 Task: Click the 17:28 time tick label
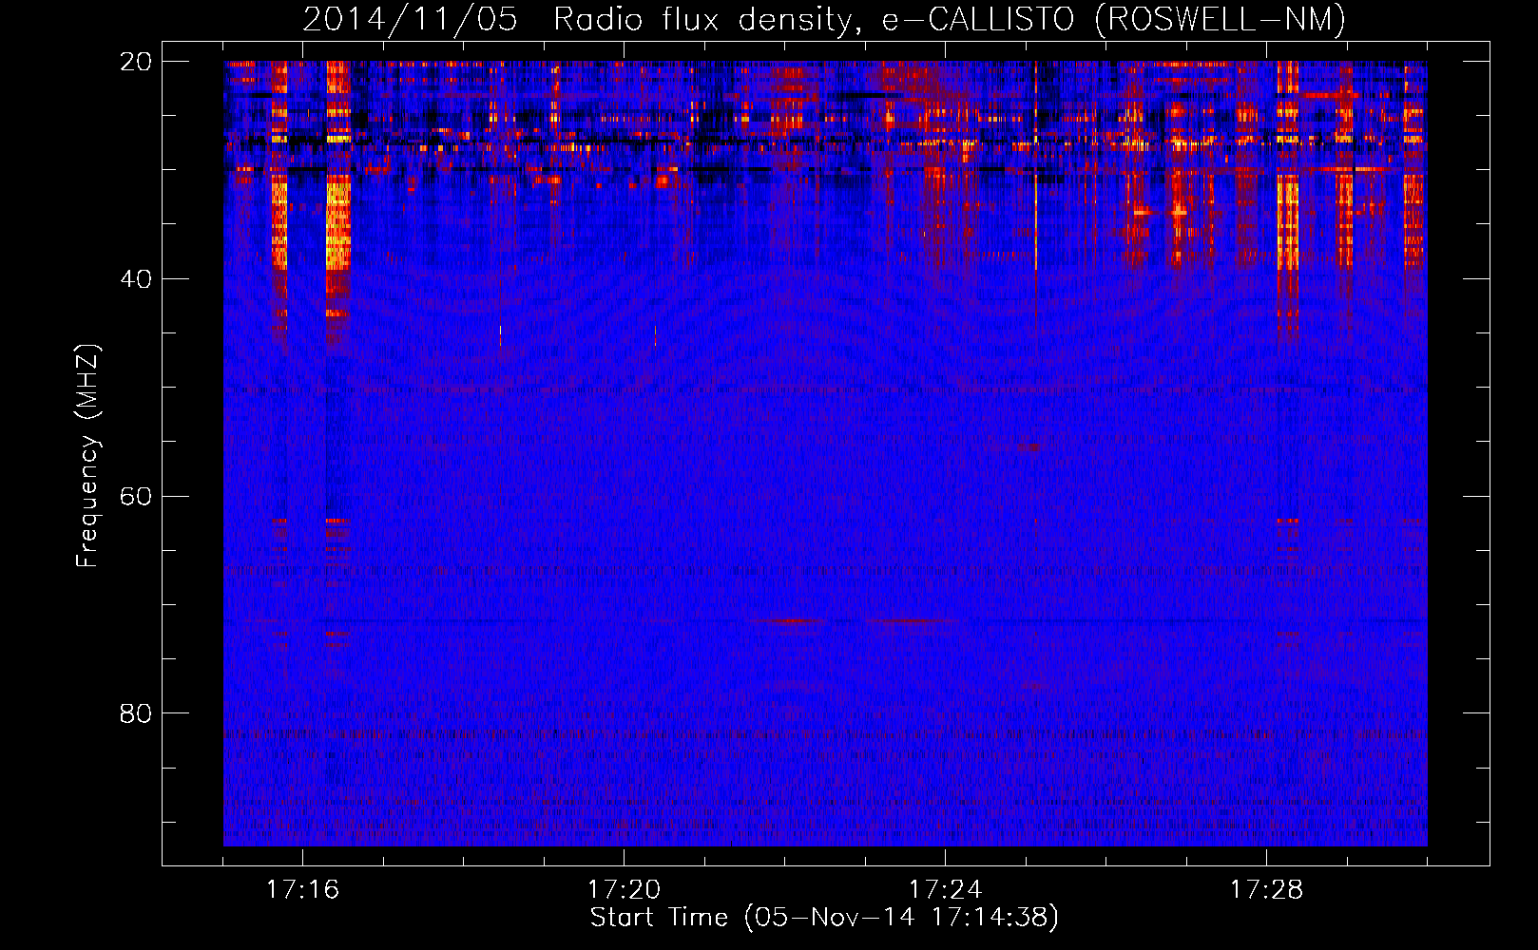[1266, 890]
